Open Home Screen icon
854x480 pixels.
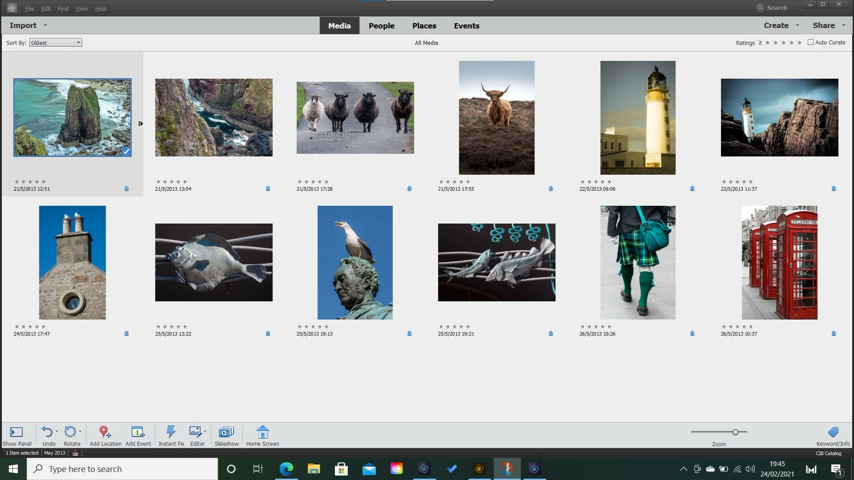(x=262, y=432)
